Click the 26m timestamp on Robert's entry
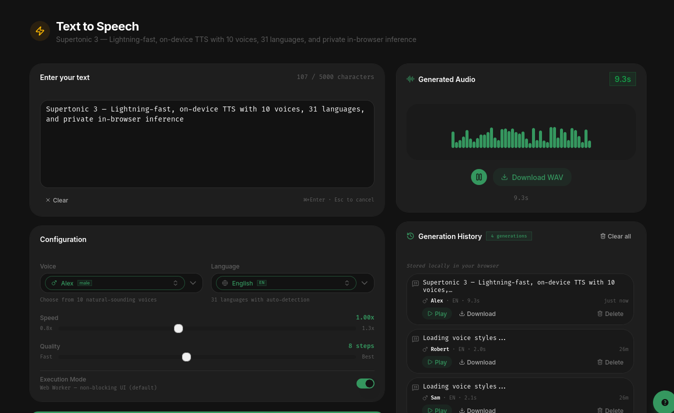 623,349
